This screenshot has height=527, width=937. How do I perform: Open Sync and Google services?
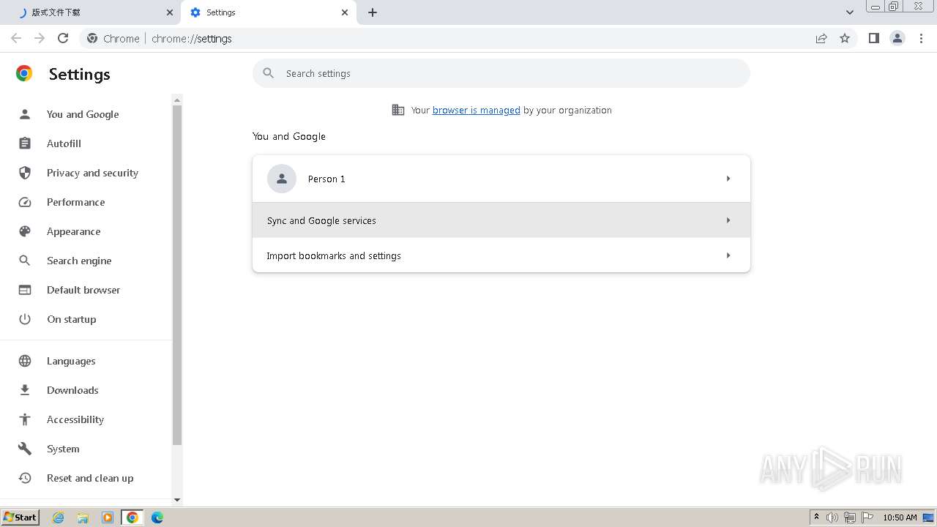[501, 220]
